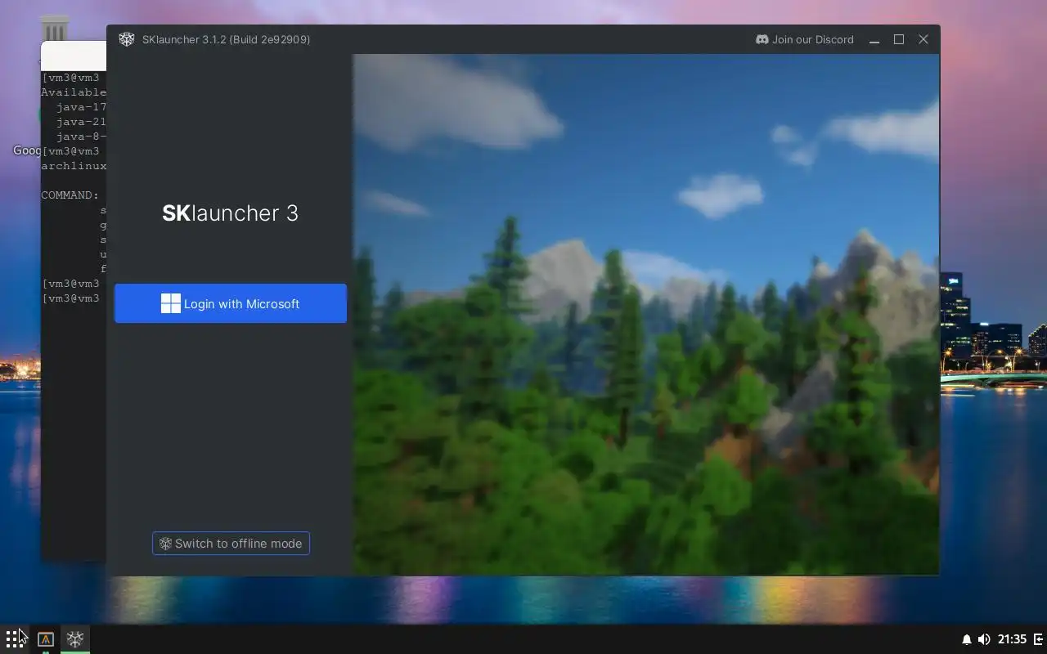Click the java-17 line in terminal window
The image size is (1047, 654).
[x=81, y=107]
